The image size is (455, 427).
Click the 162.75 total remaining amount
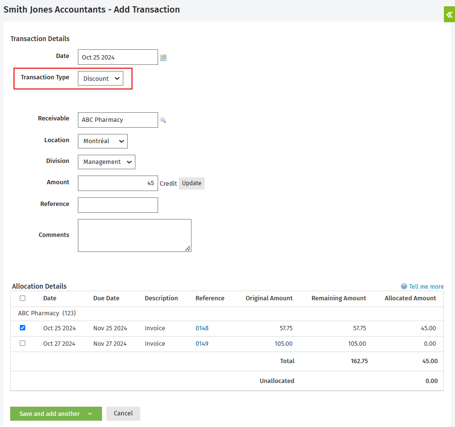click(359, 361)
